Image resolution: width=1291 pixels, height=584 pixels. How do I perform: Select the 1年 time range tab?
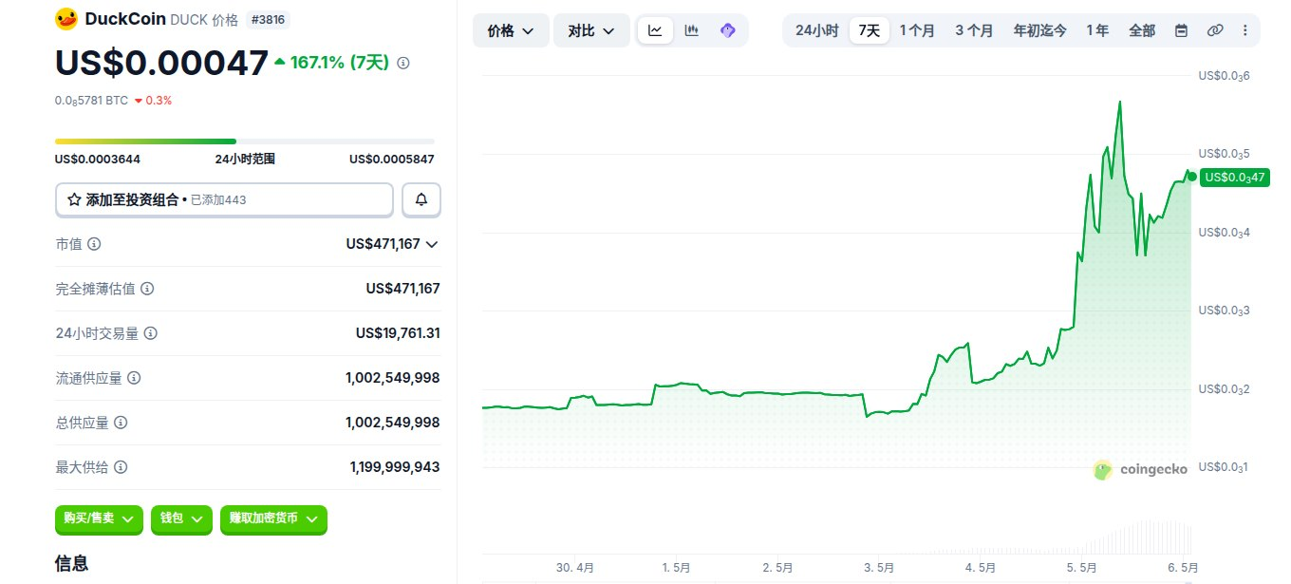1097,30
